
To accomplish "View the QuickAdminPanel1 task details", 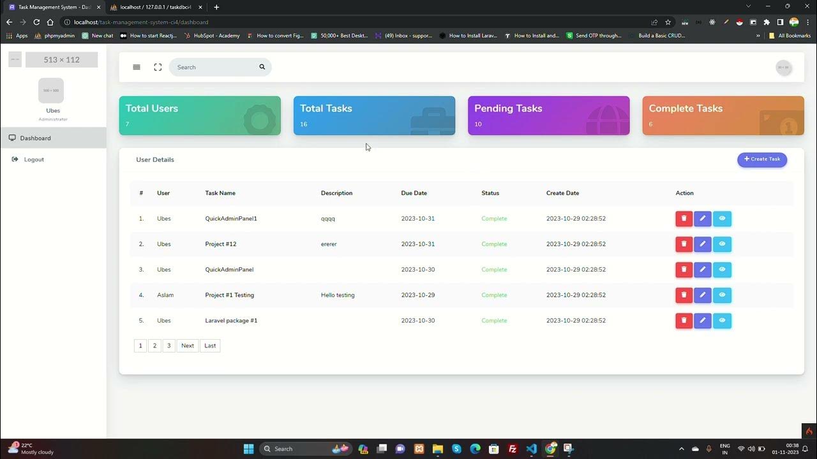I will (x=722, y=219).
